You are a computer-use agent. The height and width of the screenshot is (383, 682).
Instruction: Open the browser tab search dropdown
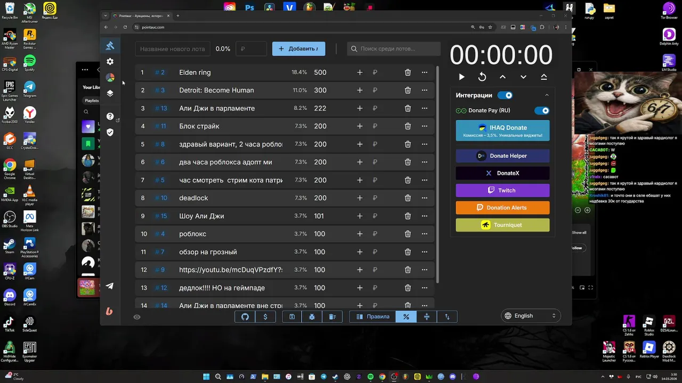[x=105, y=16]
